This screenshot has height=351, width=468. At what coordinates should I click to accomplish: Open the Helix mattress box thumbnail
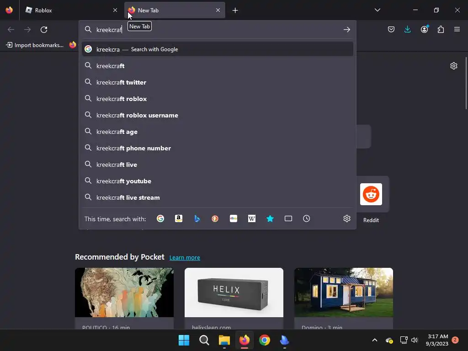click(234, 292)
